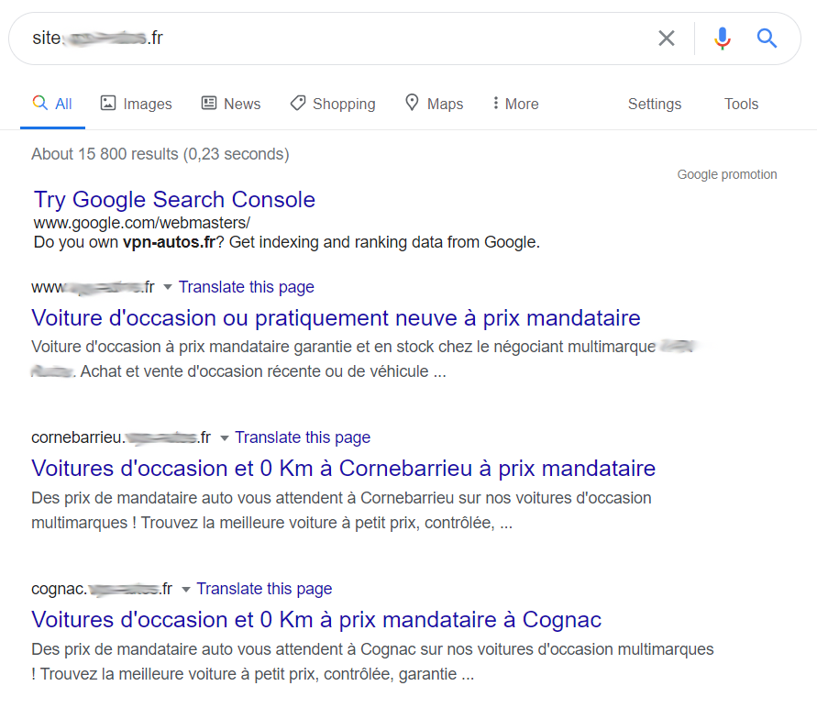Expand dropdown arrow next to cognac URL
Screen dimensions: 817x708
(x=185, y=589)
